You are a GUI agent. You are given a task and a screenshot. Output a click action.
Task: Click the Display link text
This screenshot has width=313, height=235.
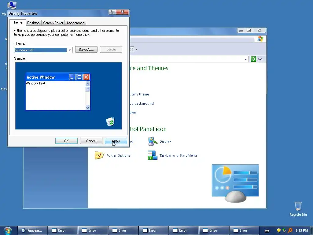[x=165, y=141]
